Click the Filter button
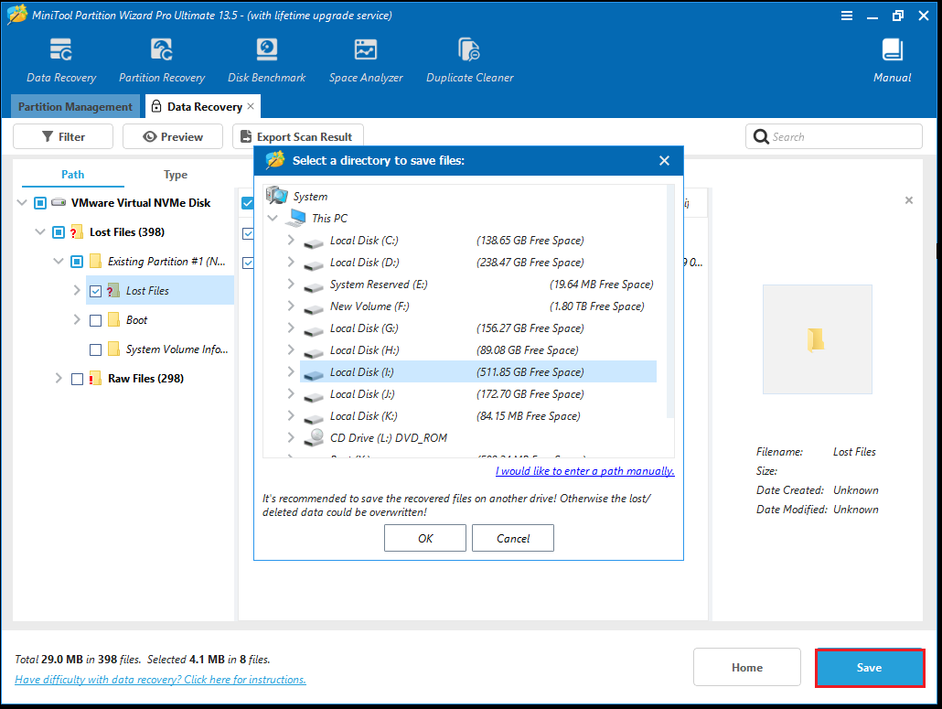The height and width of the screenshot is (709, 942). (x=63, y=136)
